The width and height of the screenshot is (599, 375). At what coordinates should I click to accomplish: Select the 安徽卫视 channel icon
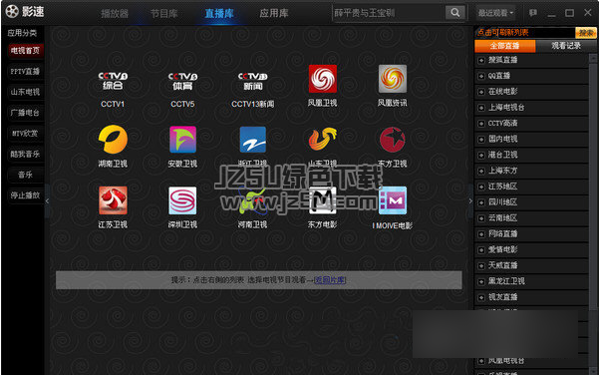182,140
